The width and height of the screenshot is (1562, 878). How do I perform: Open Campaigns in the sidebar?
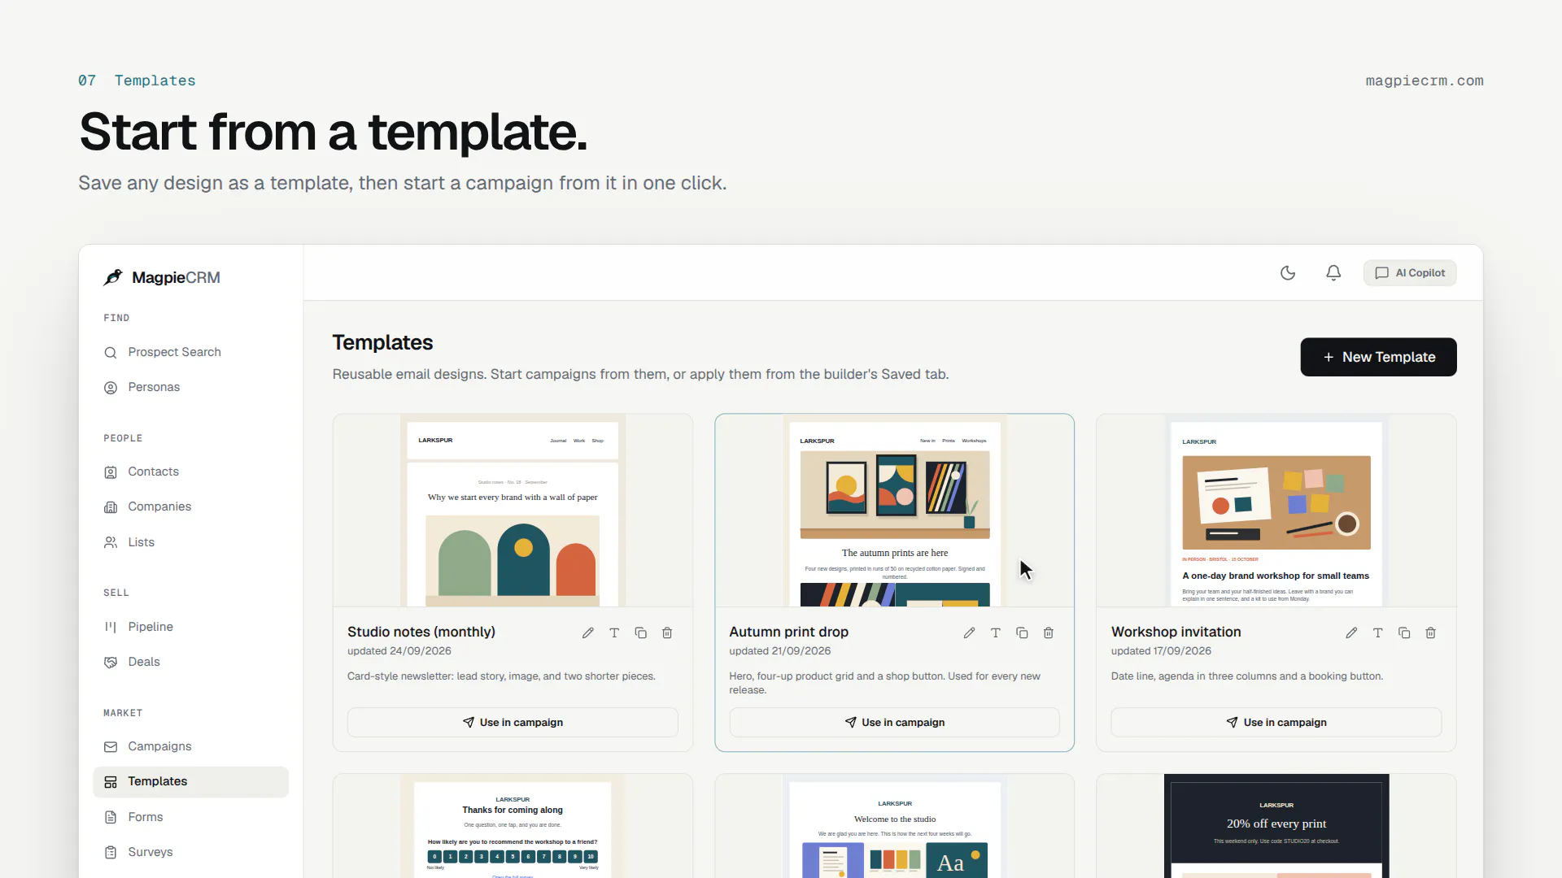[x=191, y=746]
